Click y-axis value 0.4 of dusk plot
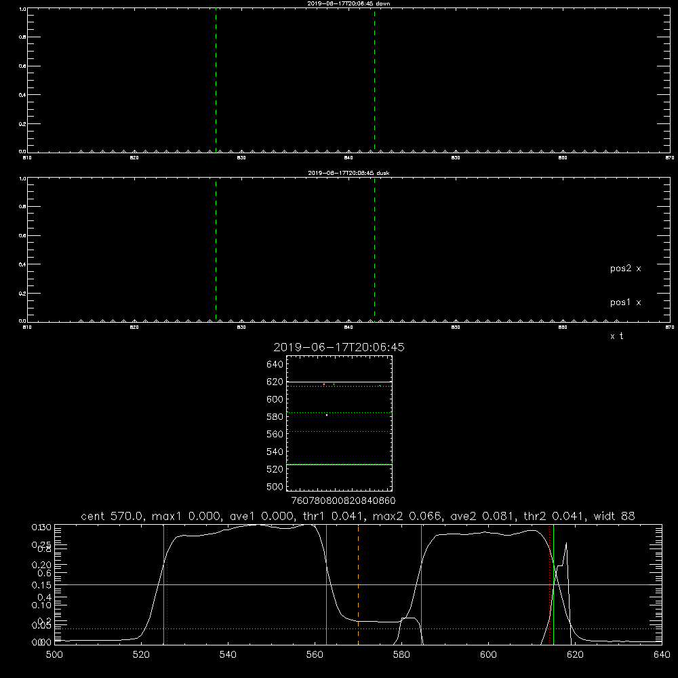678x678 pixels. pyautogui.click(x=22, y=264)
